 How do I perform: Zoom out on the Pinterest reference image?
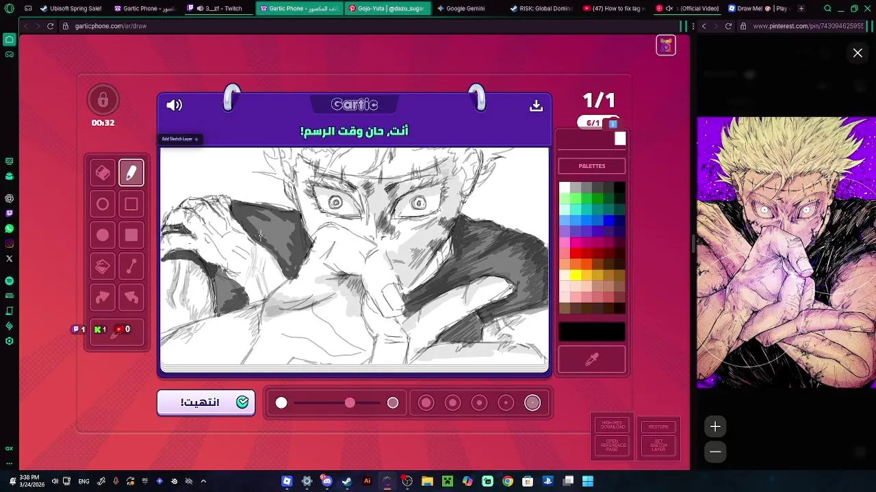pos(715,452)
